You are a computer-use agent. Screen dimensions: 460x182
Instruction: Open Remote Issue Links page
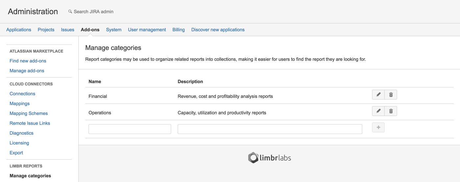[30, 123]
